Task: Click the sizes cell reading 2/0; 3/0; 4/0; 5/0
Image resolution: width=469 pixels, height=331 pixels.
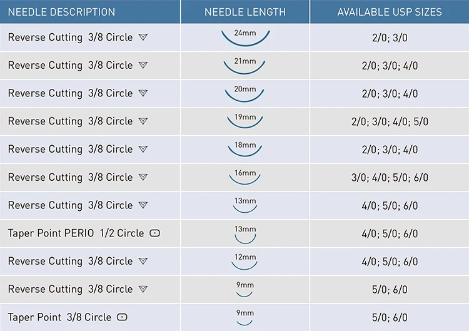Action: 390,122
